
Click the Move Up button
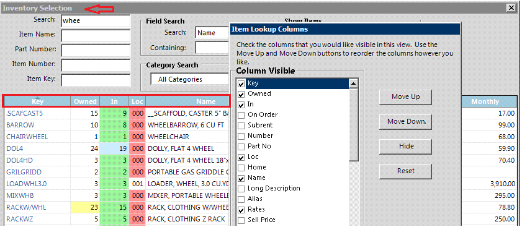pos(405,97)
